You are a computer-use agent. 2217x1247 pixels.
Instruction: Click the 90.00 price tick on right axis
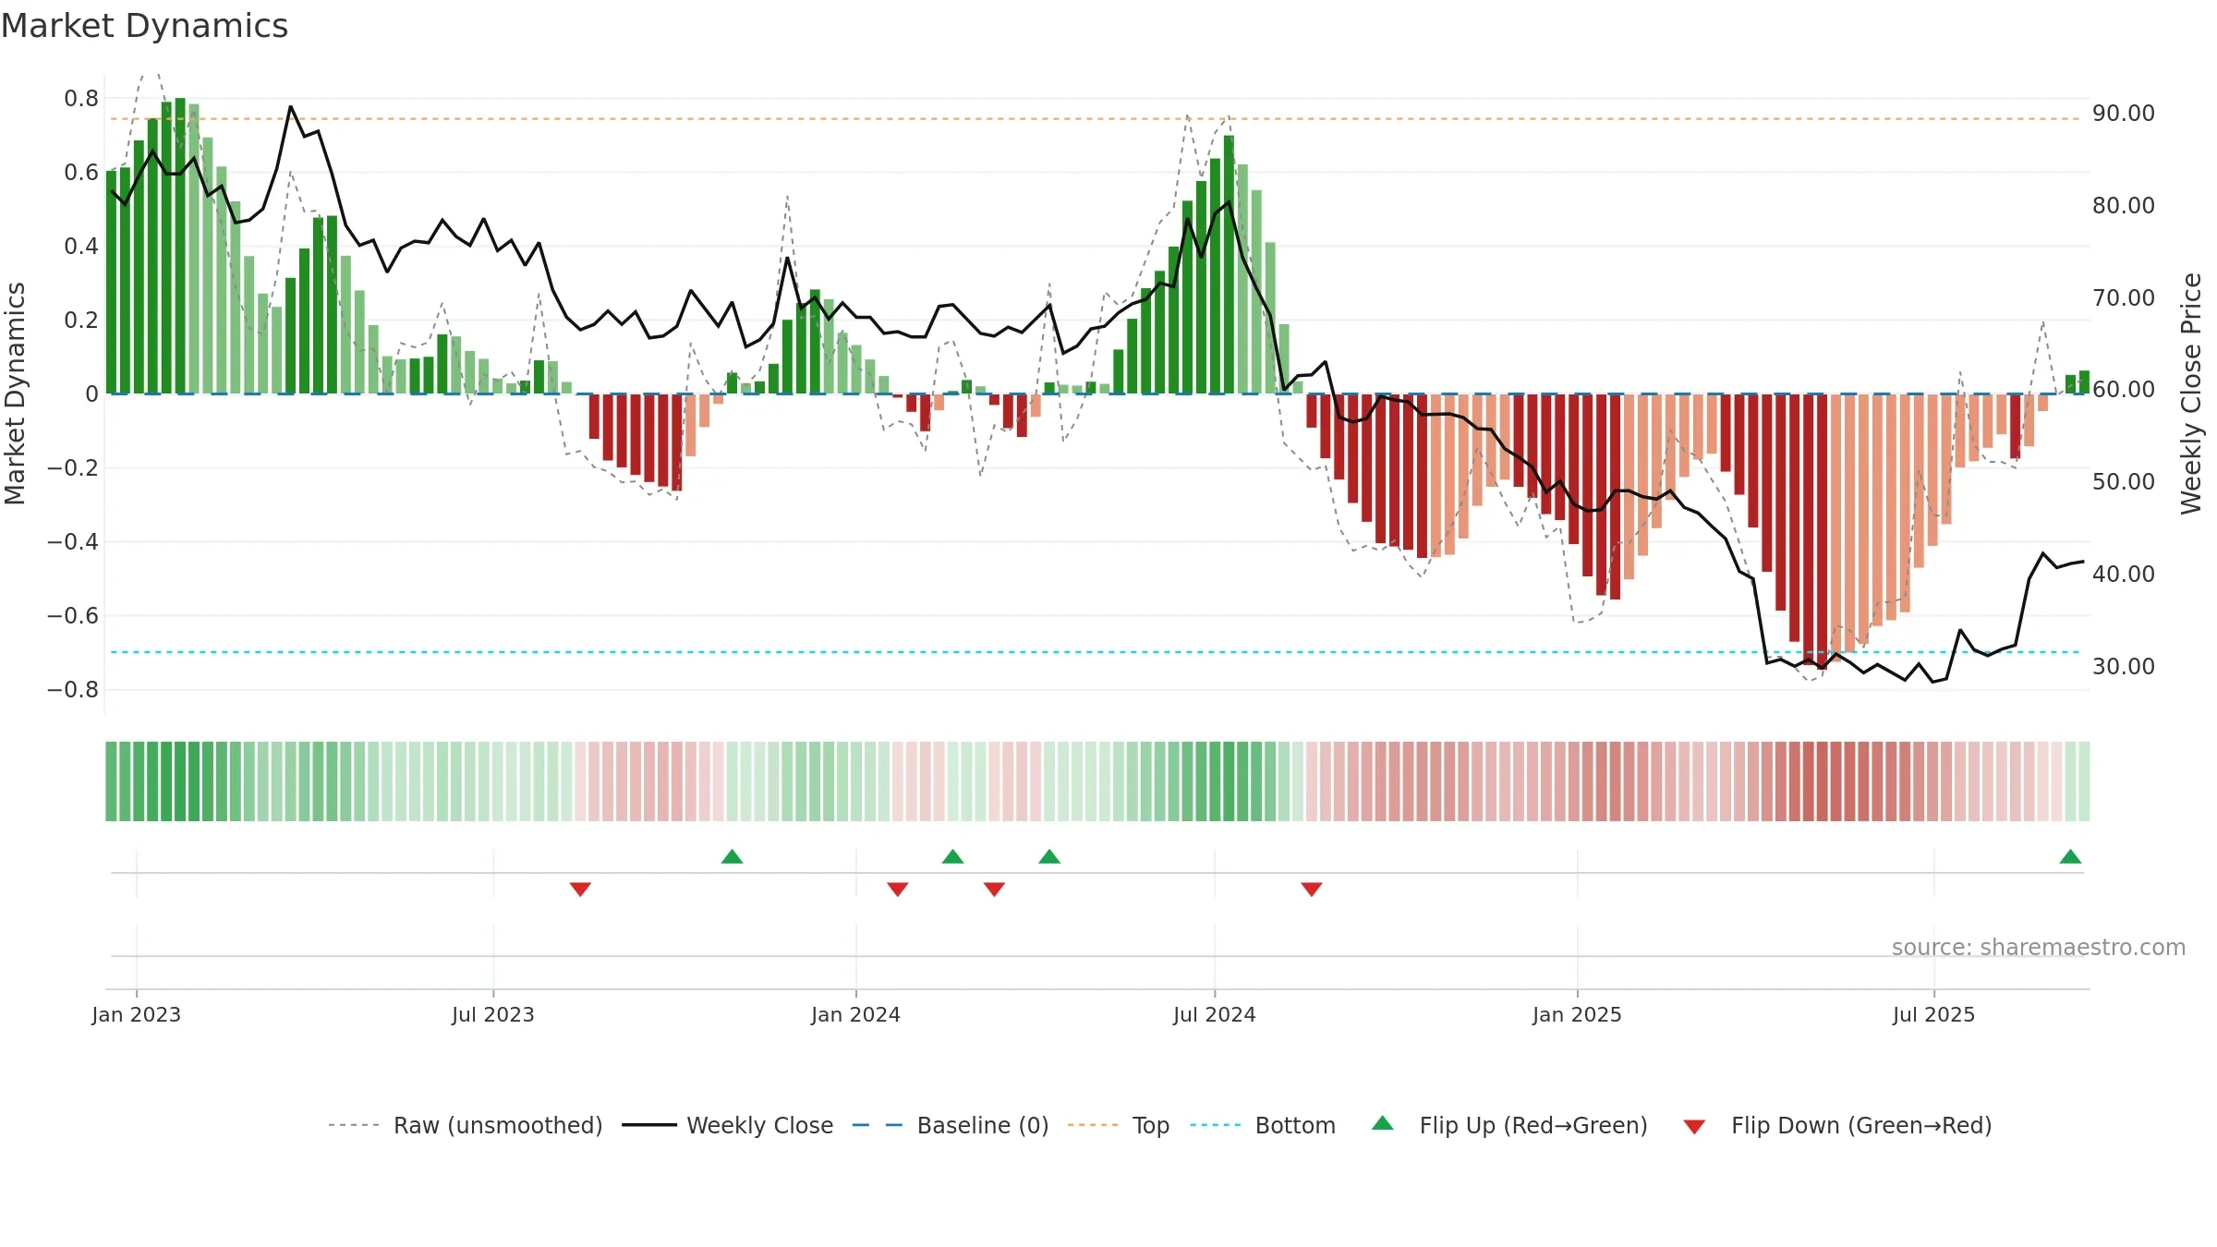coord(2124,113)
